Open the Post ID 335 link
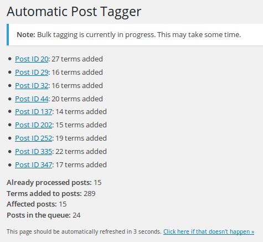The image size is (263, 242). coord(34,152)
